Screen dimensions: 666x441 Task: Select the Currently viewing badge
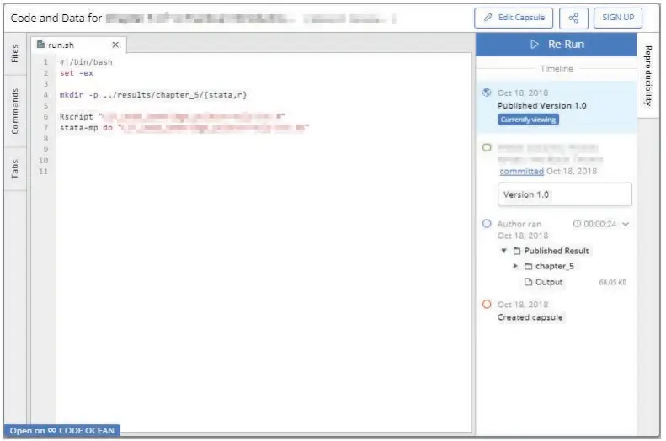click(528, 120)
